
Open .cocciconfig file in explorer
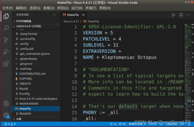[36, 39]
